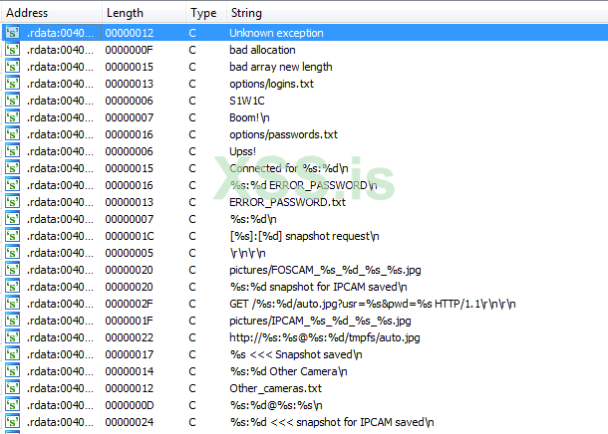Select the 'Boom!\n' string

tap(249, 117)
